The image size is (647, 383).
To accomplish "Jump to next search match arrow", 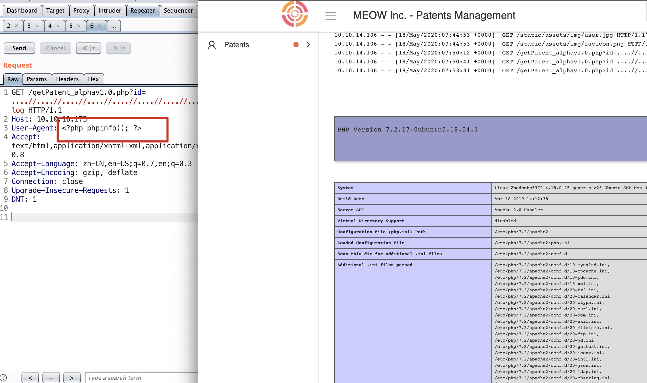I will pyautogui.click(x=72, y=378).
